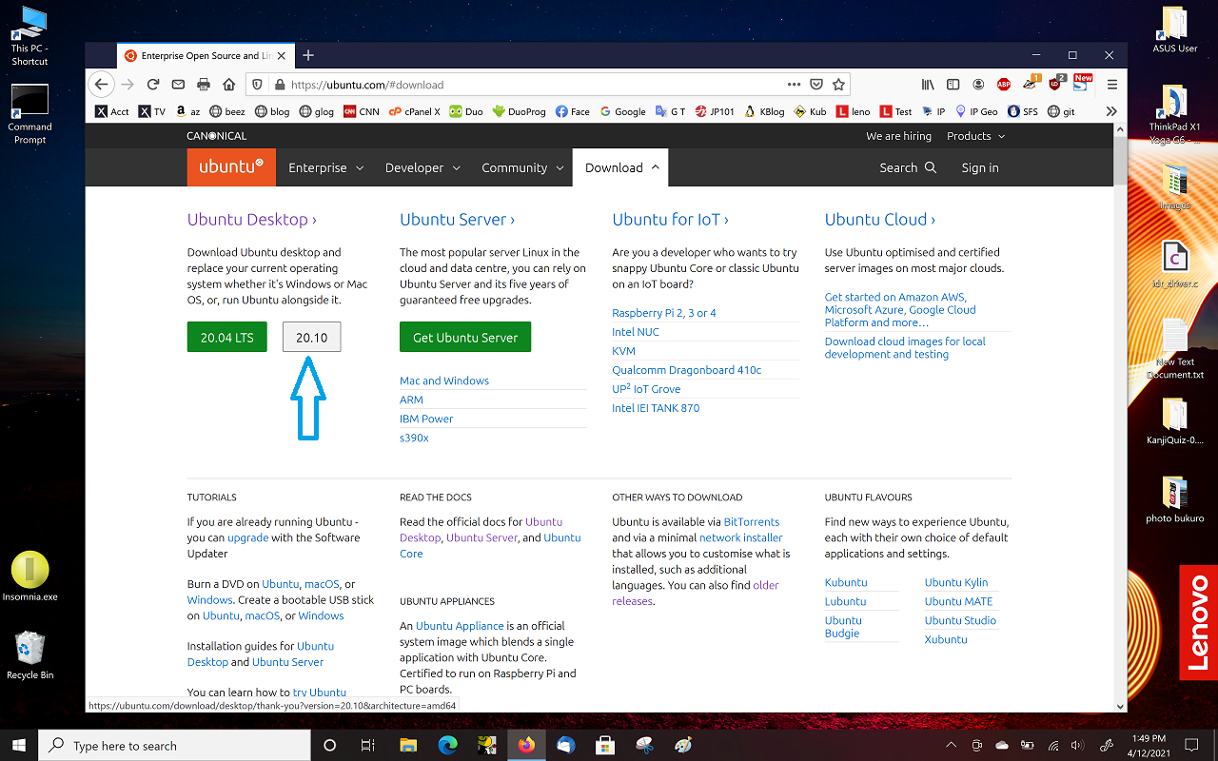Open the KBlog bookmark

(764, 111)
